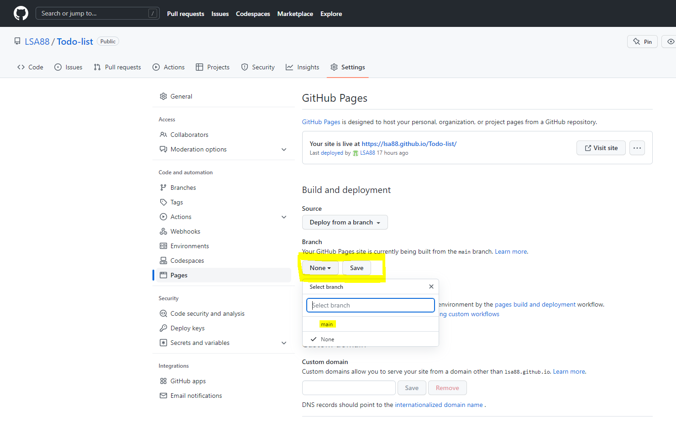Click the General gear icon
The height and width of the screenshot is (422, 676).
point(163,96)
